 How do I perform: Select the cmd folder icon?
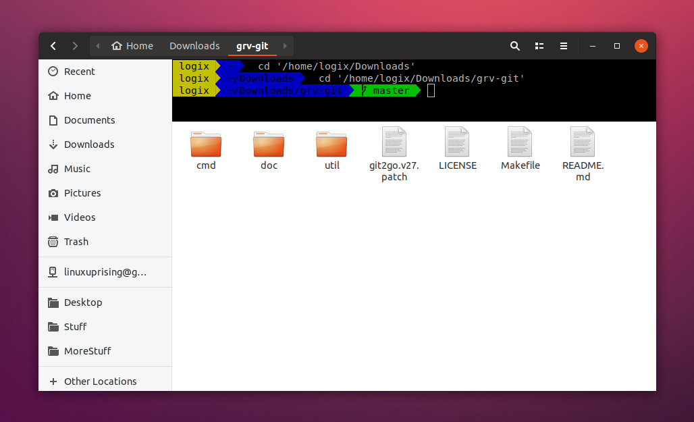[206, 144]
